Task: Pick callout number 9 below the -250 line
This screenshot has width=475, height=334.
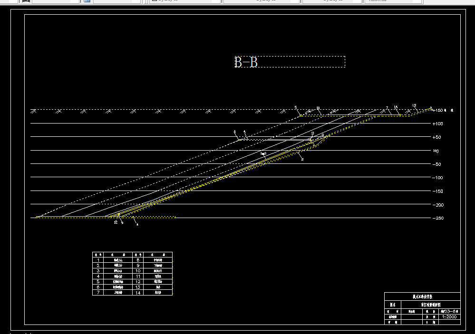Action: (x=122, y=223)
